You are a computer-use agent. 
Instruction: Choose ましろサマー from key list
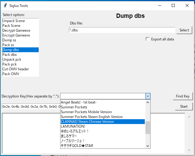pyautogui.click(x=103, y=136)
